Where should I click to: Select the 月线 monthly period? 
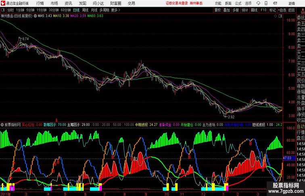pyautogui.click(x=94, y=10)
